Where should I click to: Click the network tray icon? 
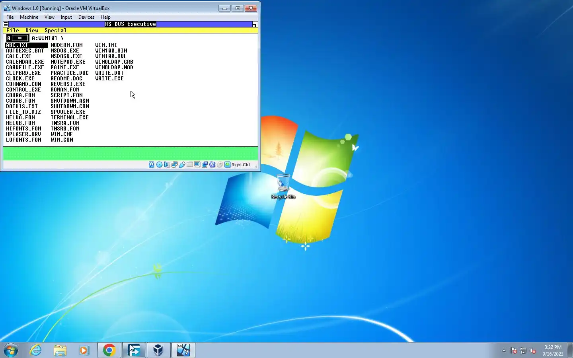pos(523,350)
